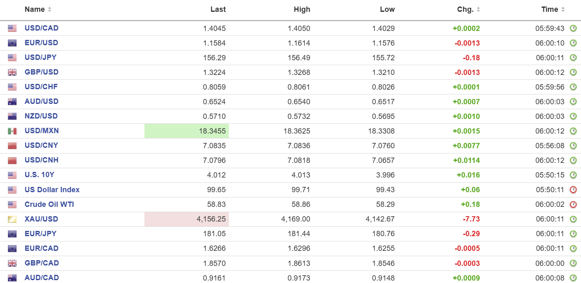This screenshot has width=581, height=283.
Task: Open the U.S. 10Y yield link
Action: pos(39,175)
